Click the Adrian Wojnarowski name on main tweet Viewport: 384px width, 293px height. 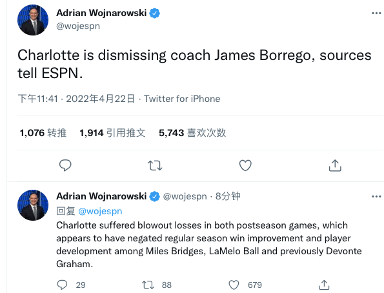(101, 13)
